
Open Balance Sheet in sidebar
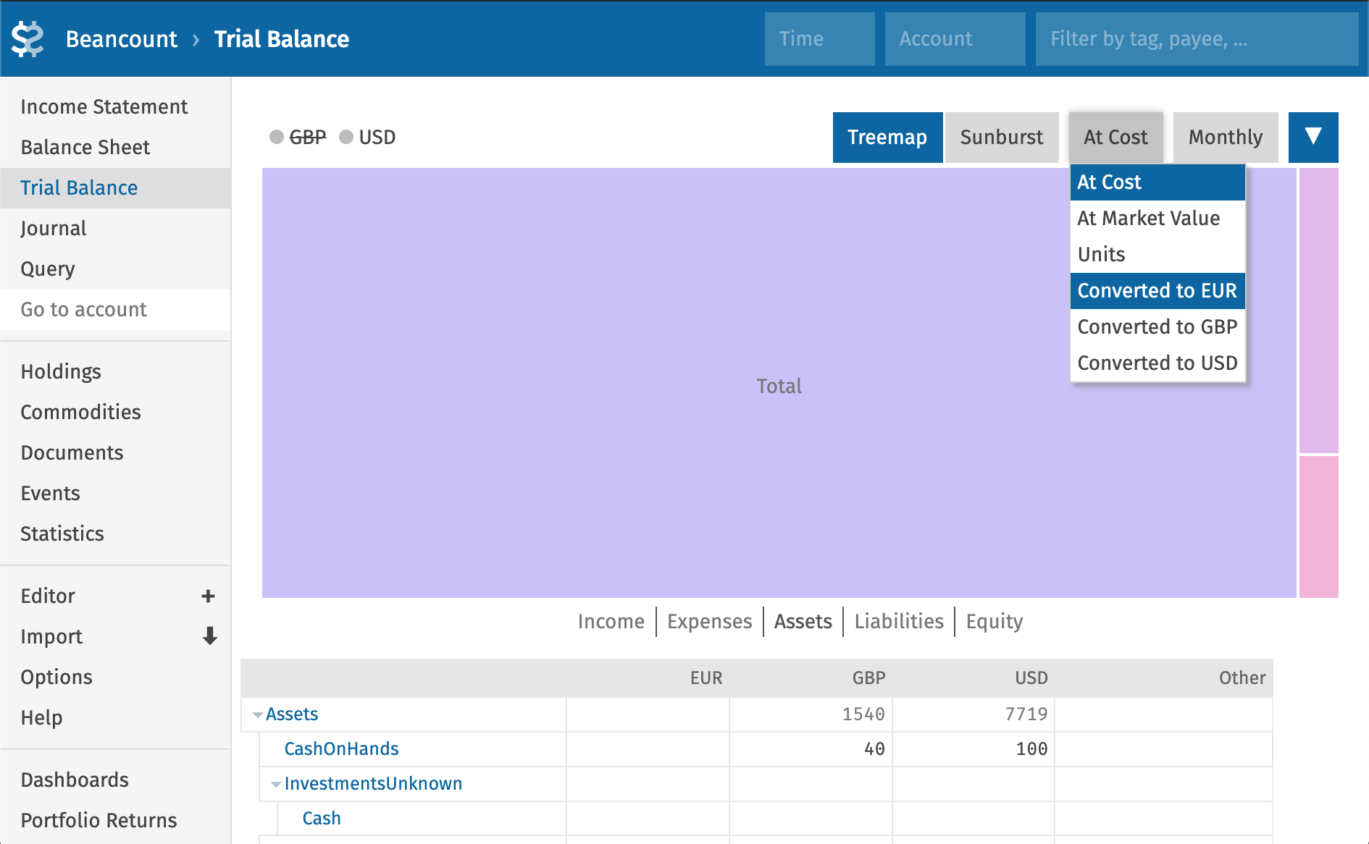(x=115, y=148)
